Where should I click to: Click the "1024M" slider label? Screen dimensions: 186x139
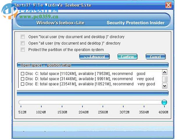41,112
